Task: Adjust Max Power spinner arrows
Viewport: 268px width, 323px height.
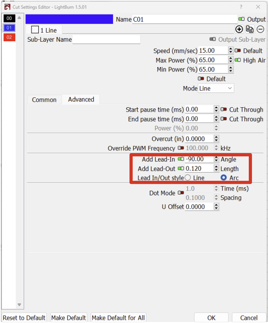Action: 231,60
